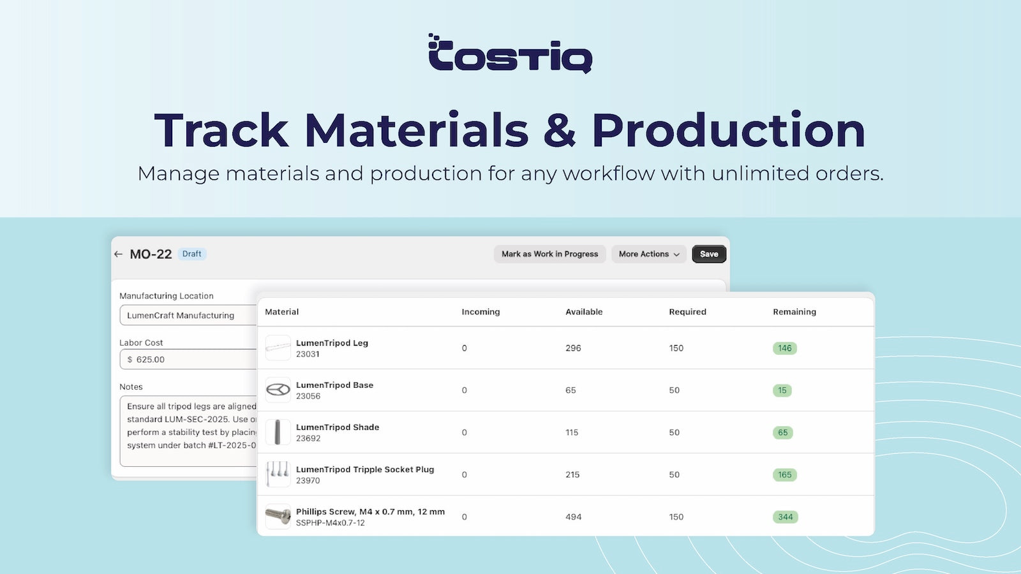Click the Draft status badge
1021x574 pixels.
click(191, 254)
